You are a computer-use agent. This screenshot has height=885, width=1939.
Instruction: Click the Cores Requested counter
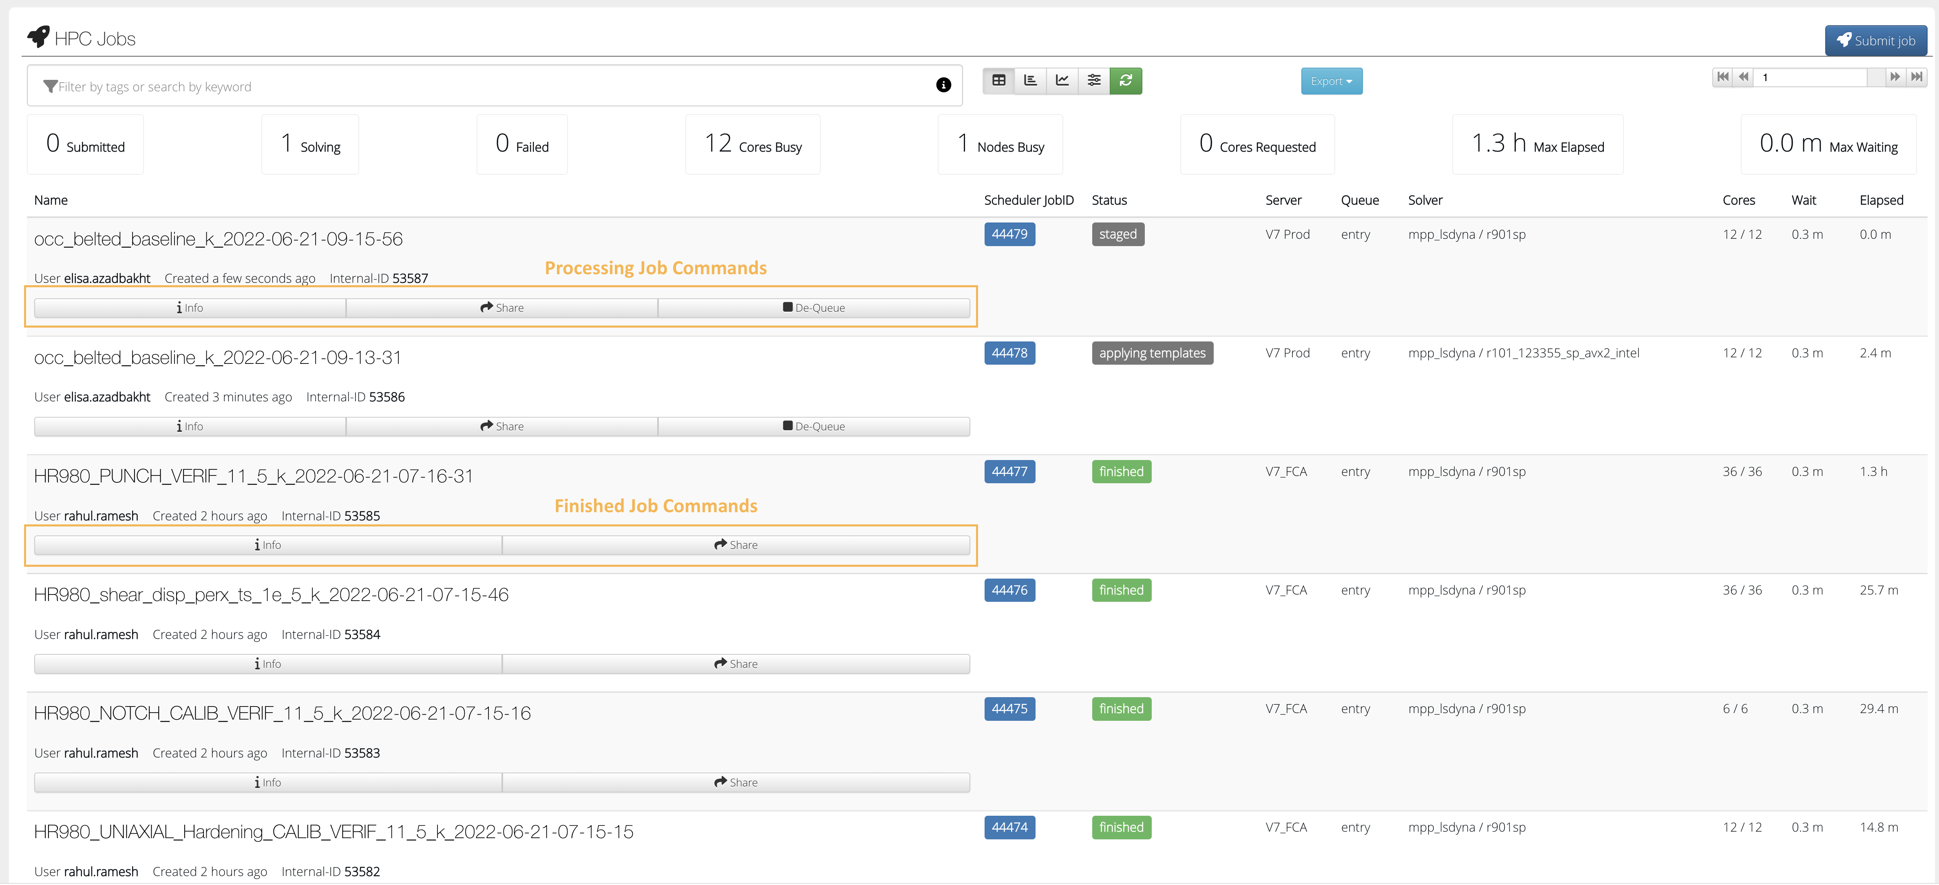[x=1257, y=145]
